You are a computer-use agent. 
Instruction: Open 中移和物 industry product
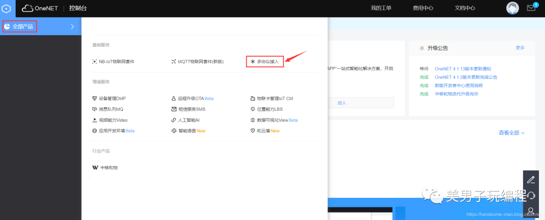pos(109,168)
